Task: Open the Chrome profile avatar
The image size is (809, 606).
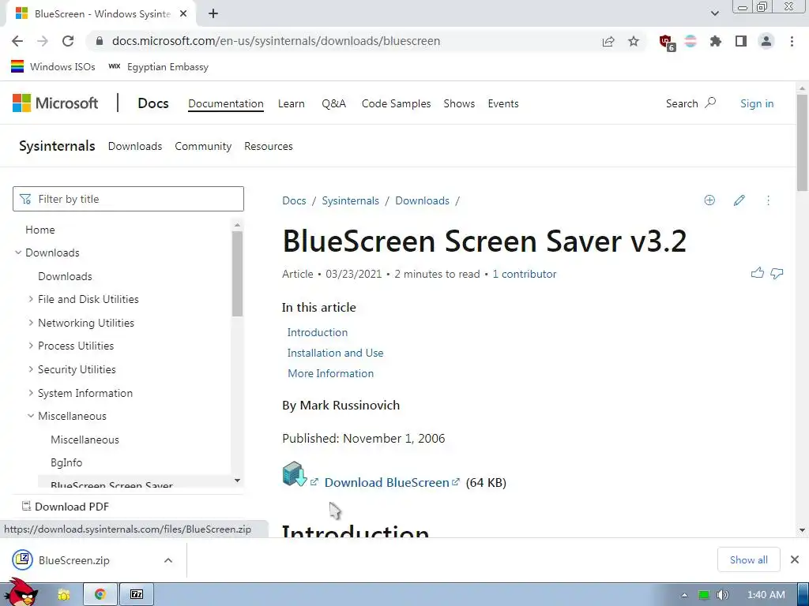Action: pyautogui.click(x=766, y=41)
